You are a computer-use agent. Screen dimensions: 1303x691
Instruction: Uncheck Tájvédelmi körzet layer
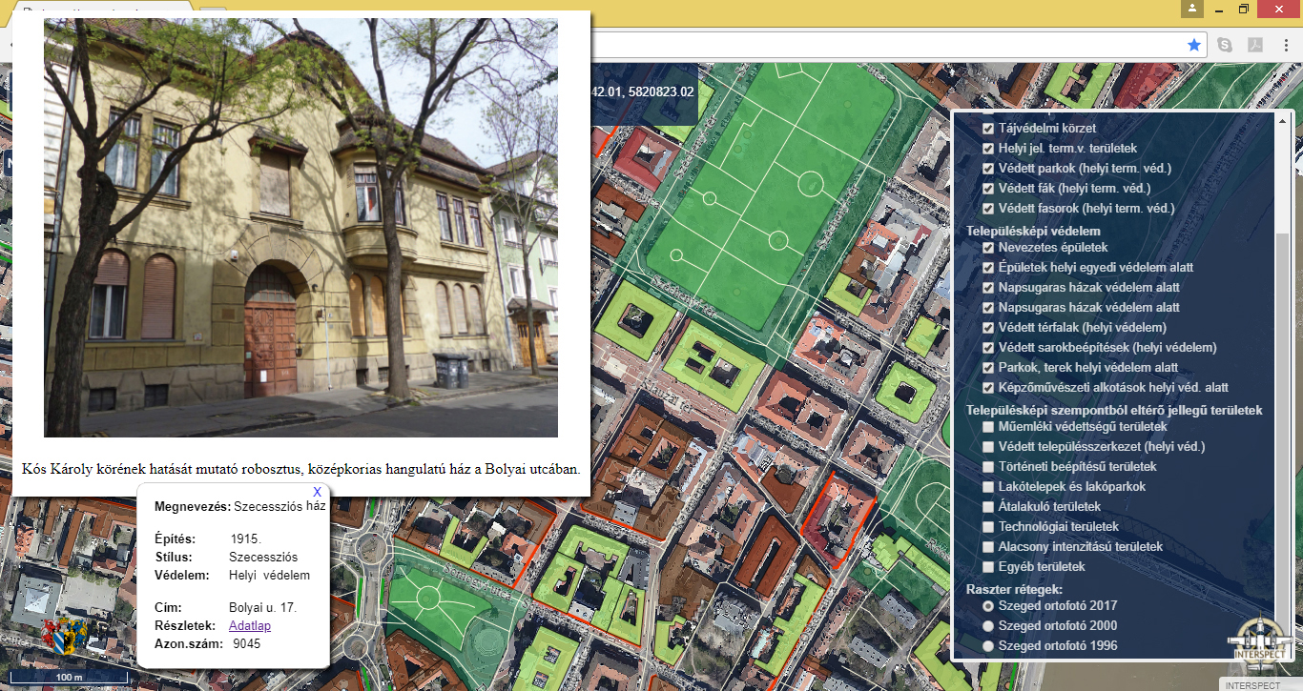989,128
